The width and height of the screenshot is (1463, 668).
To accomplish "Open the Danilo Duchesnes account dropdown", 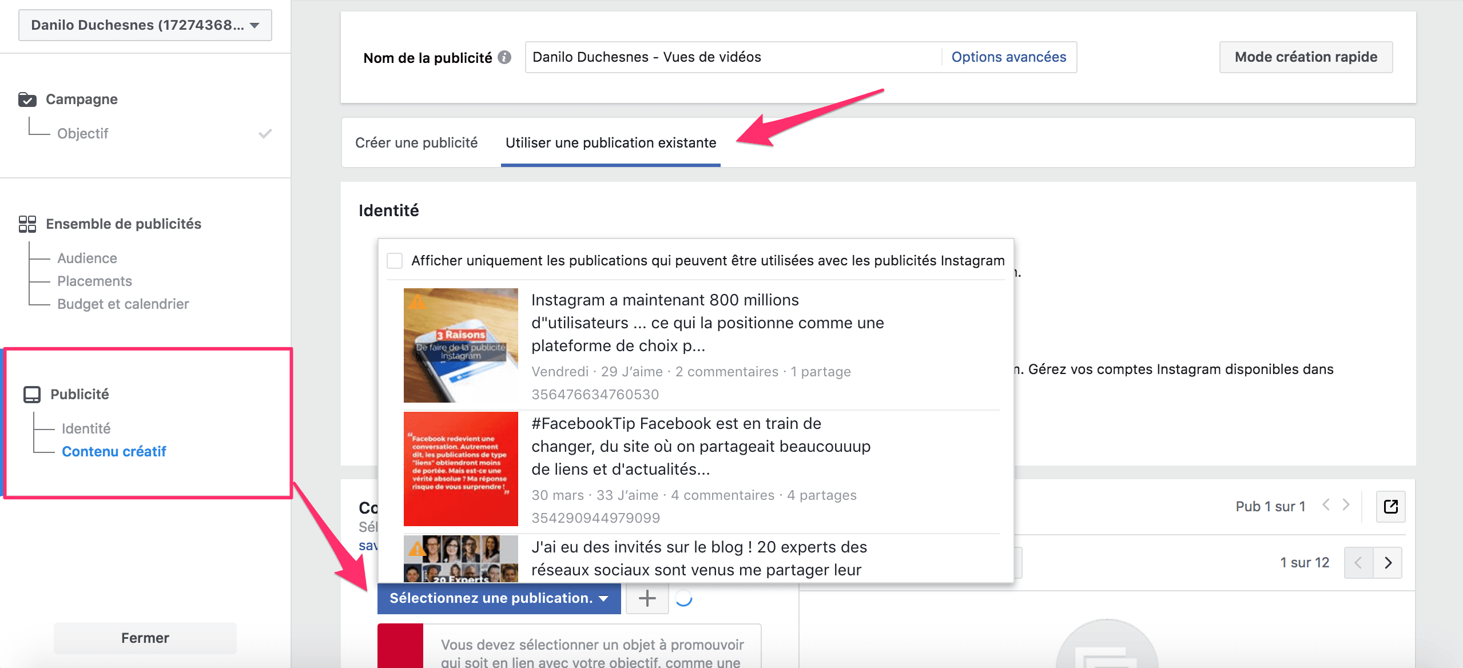I will 145,25.
